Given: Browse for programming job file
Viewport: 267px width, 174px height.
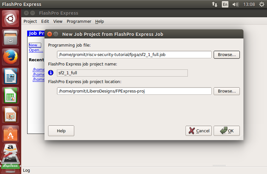Looking at the screenshot, I should [x=226, y=55].
